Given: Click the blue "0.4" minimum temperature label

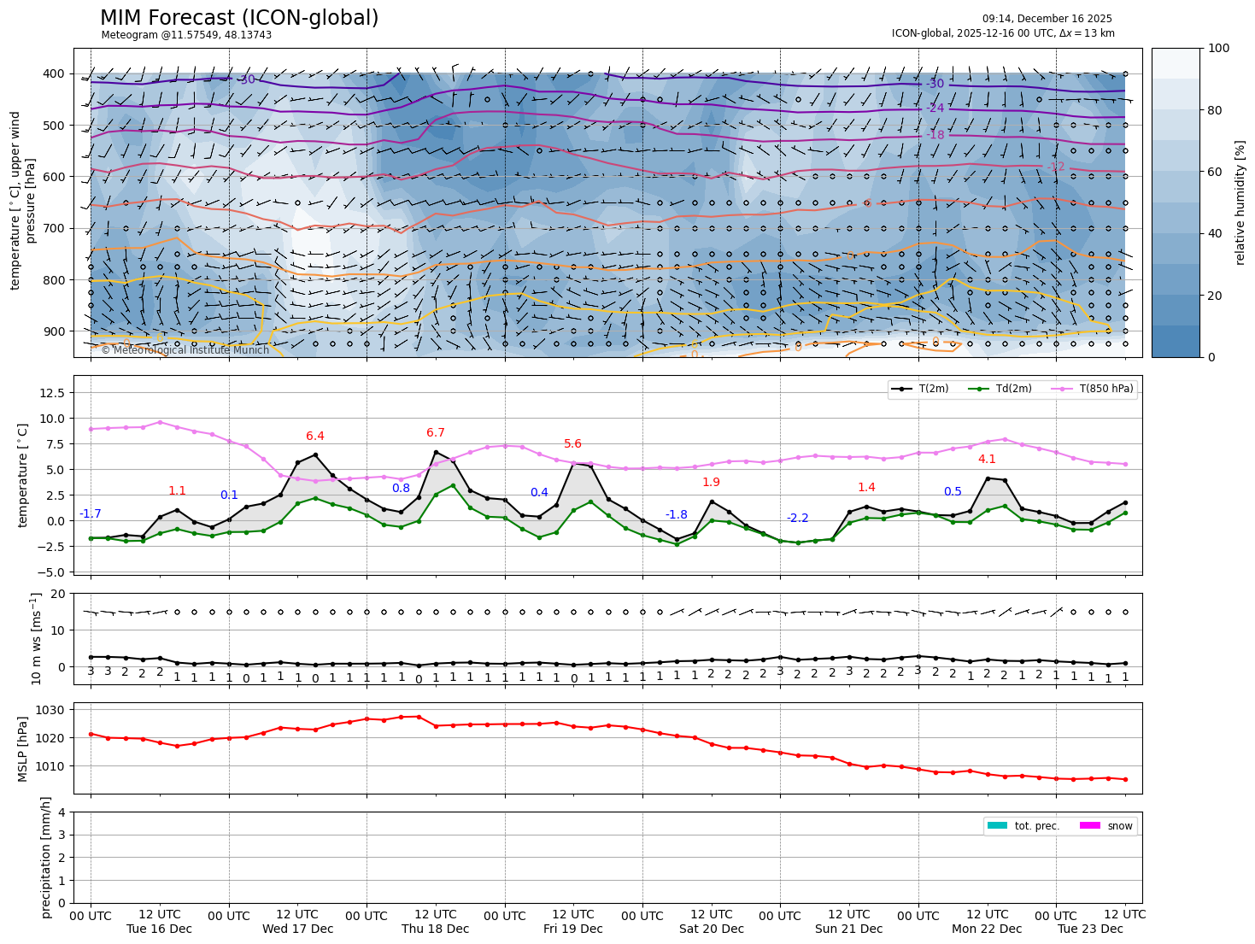Looking at the screenshot, I should (x=539, y=493).
